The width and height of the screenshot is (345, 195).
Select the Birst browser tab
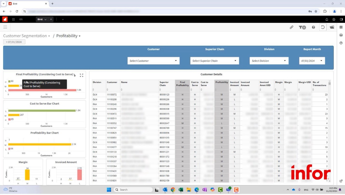27,4
